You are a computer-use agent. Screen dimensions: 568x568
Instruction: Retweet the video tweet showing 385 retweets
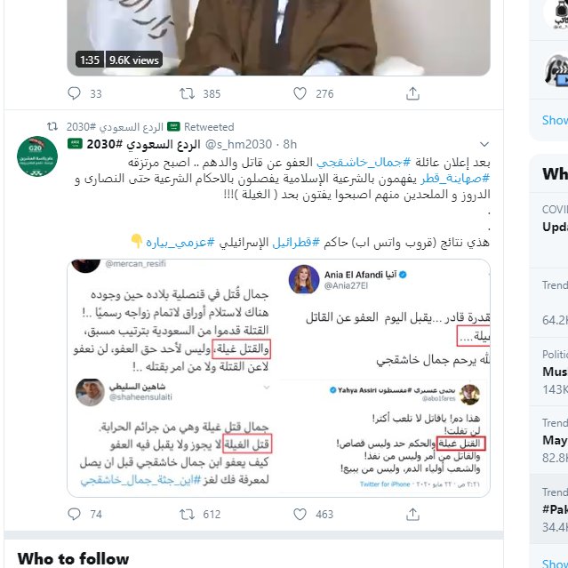[187, 93]
